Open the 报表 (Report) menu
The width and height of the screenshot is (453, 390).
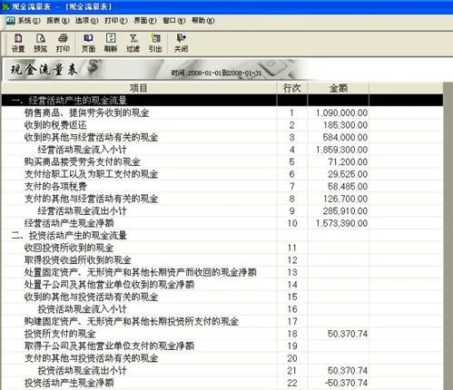[58, 21]
